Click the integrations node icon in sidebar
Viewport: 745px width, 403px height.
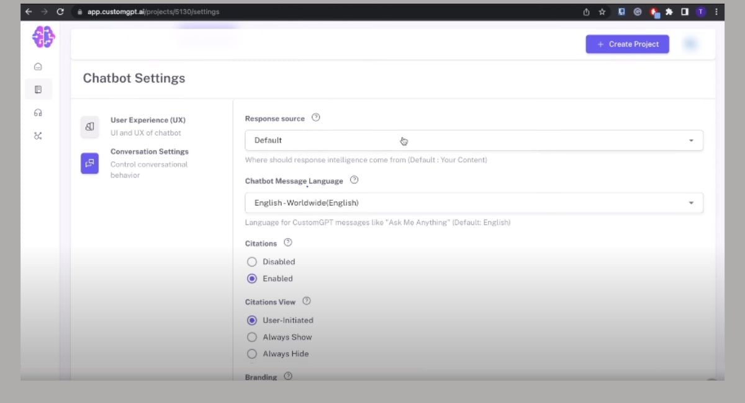tap(38, 135)
